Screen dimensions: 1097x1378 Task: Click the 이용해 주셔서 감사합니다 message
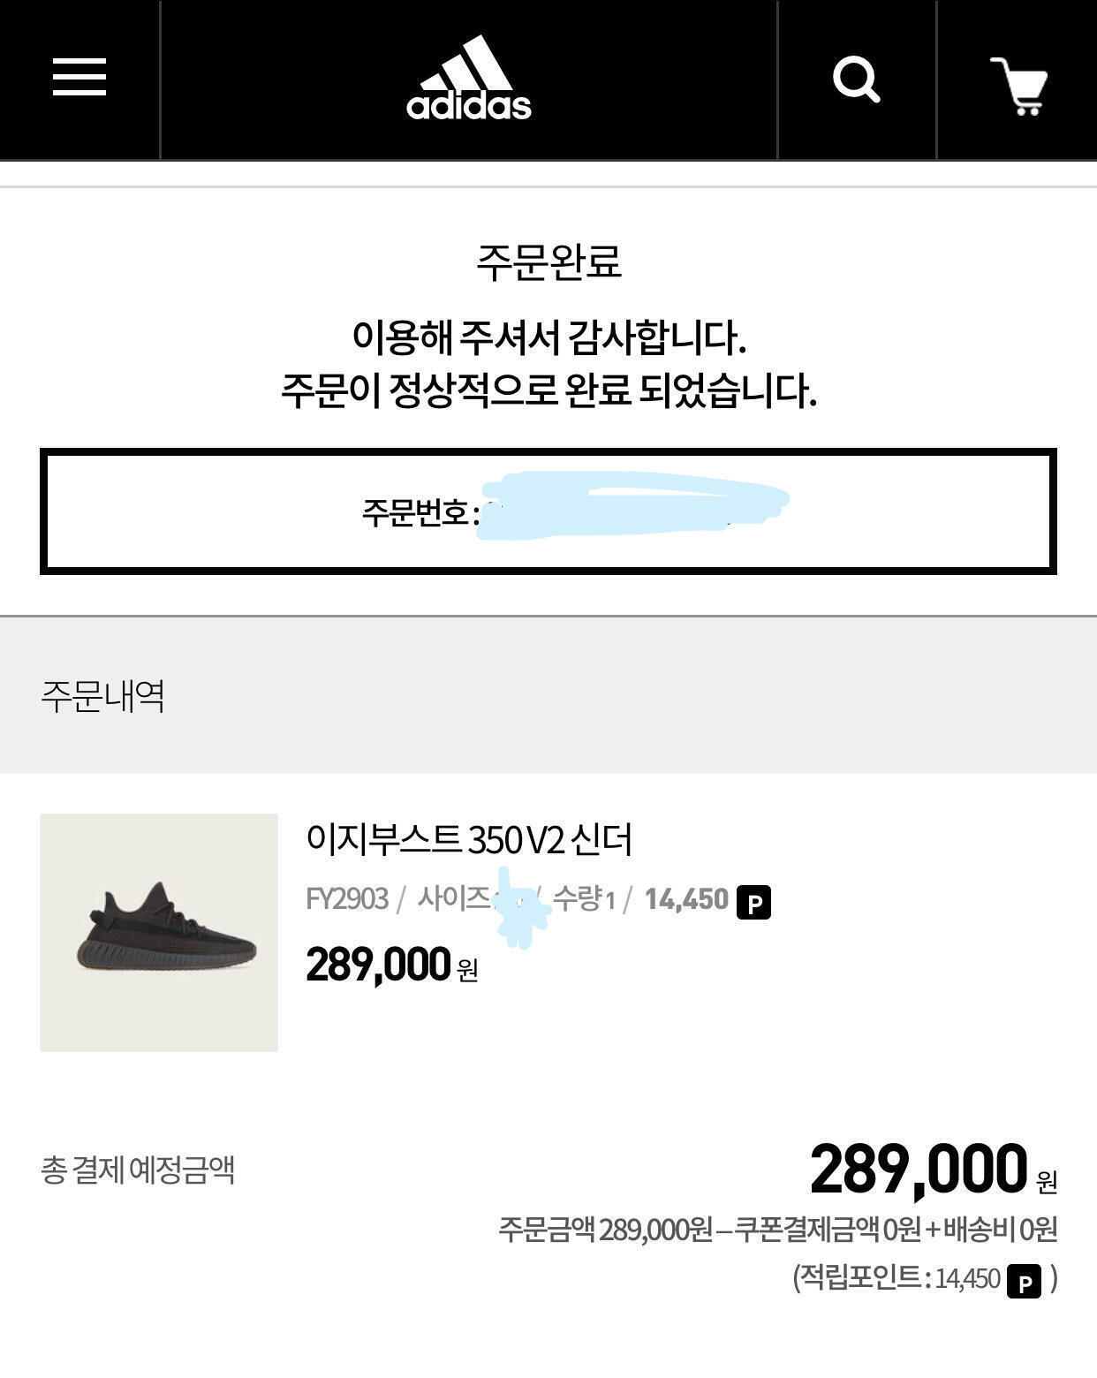(x=548, y=337)
